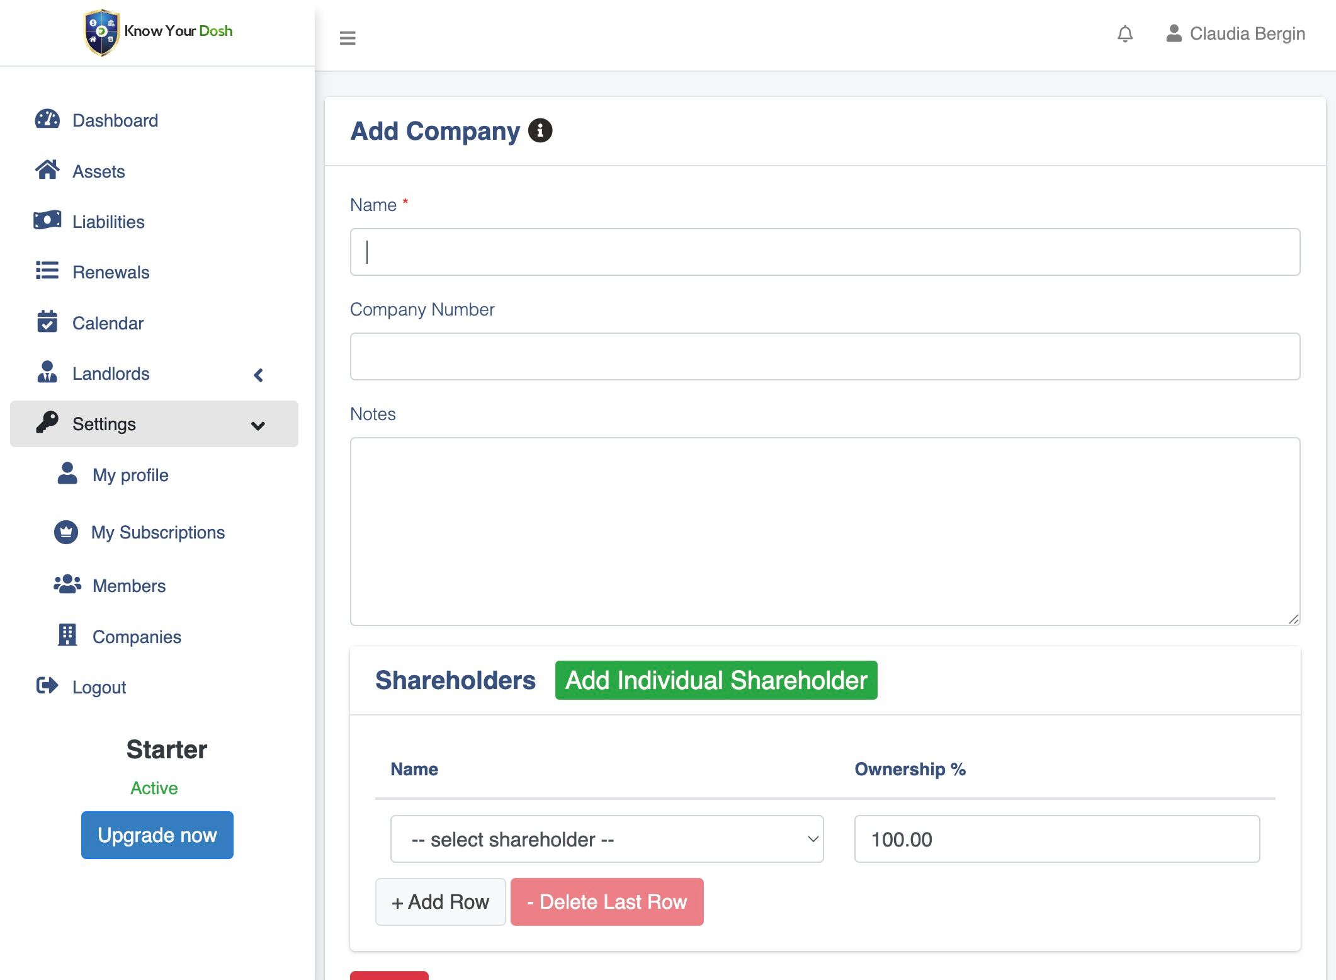Screen dimensions: 1336x980
Task: Collapse the Settings menu chevron
Action: pos(258,425)
